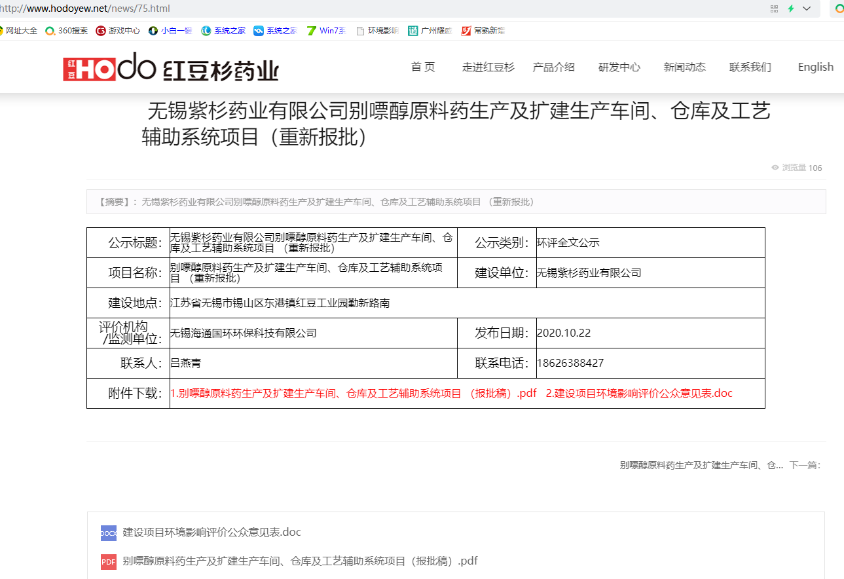
Task: Open the second 系统之家 bookmark with blue icon
Action: click(275, 31)
